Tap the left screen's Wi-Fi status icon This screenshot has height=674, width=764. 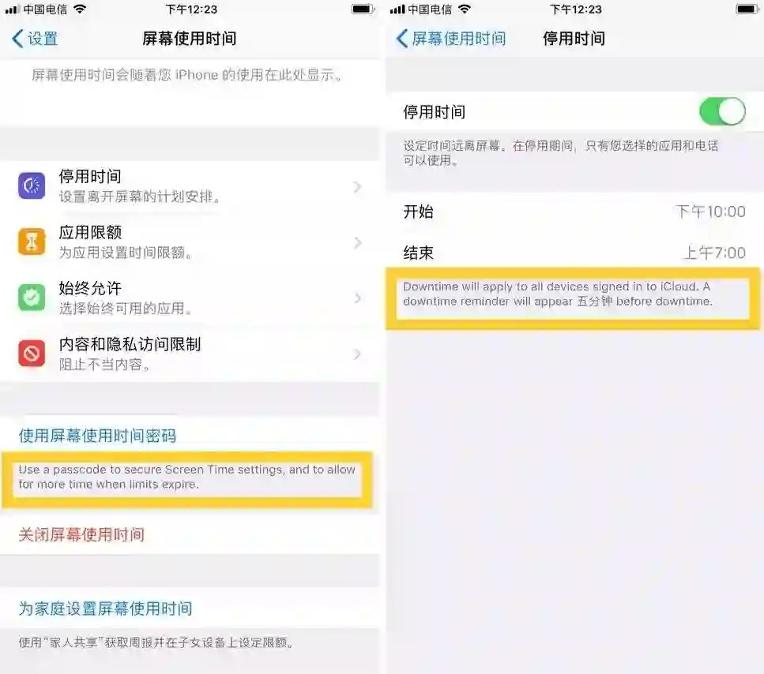click(80, 9)
